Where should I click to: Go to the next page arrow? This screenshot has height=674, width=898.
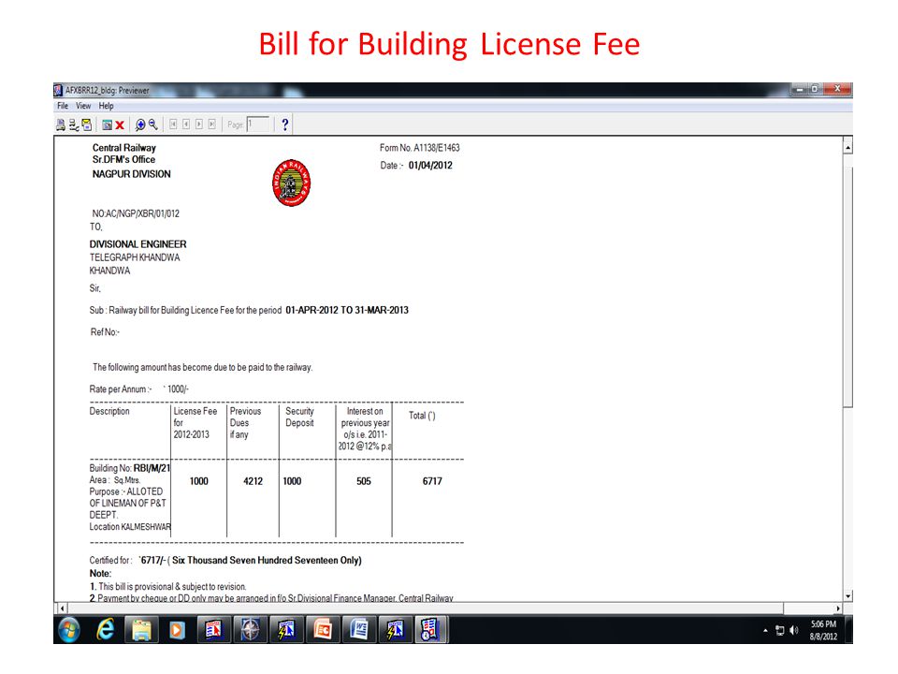(x=199, y=125)
